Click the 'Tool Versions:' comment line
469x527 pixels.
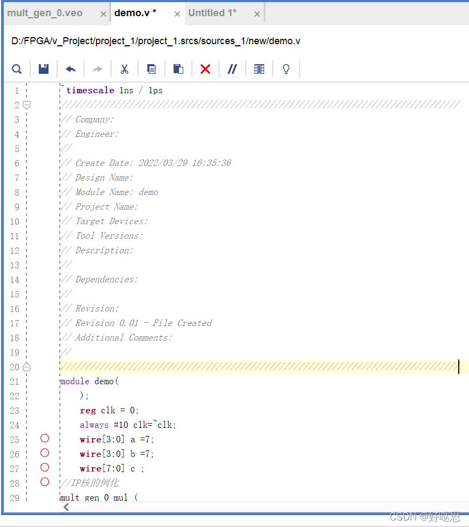pyautogui.click(x=102, y=236)
